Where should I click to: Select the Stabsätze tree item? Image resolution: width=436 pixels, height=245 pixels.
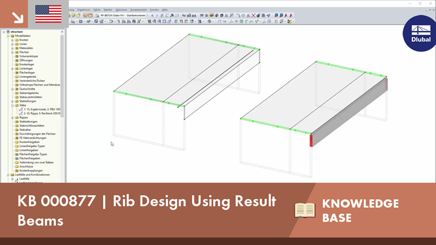coord(25,130)
